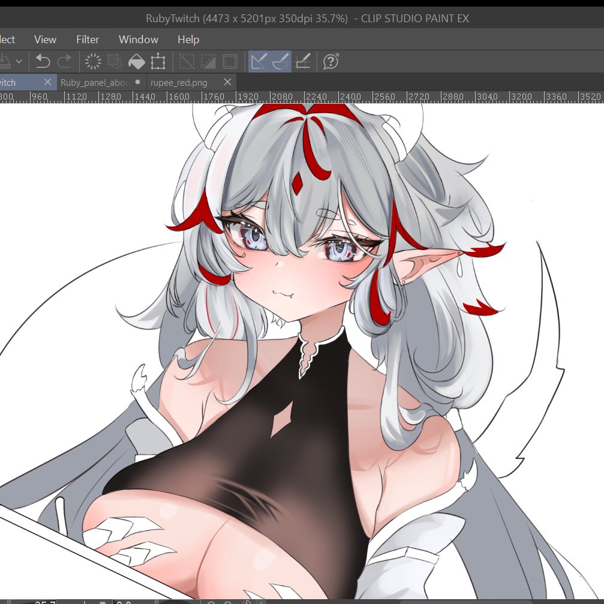This screenshot has width=604, height=604.
Task: Click the Fill bucket icon
Action: [x=136, y=61]
